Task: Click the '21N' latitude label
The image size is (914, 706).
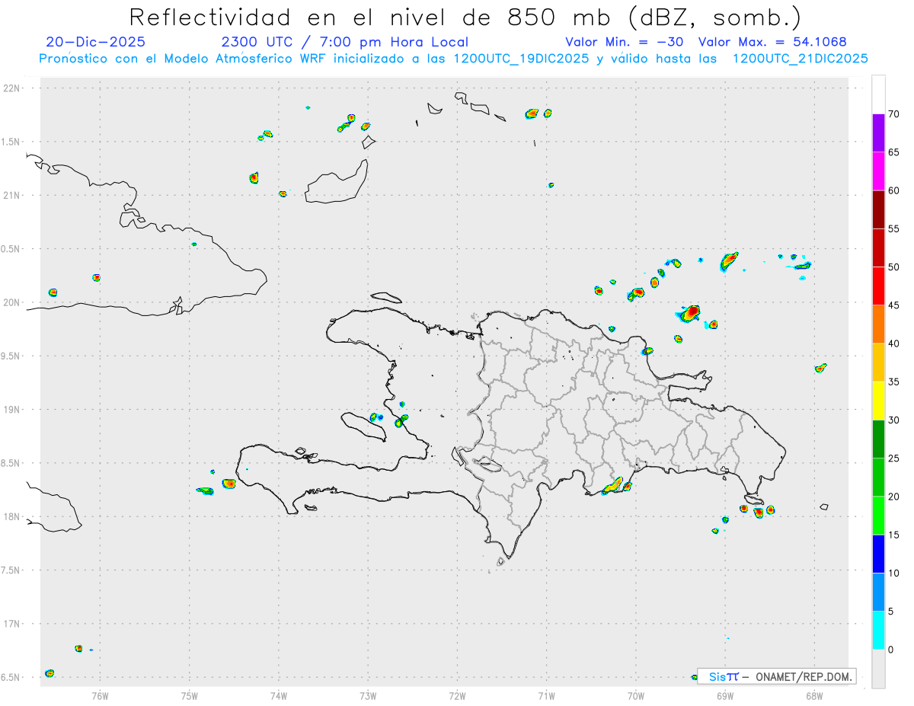Action: click(x=12, y=196)
